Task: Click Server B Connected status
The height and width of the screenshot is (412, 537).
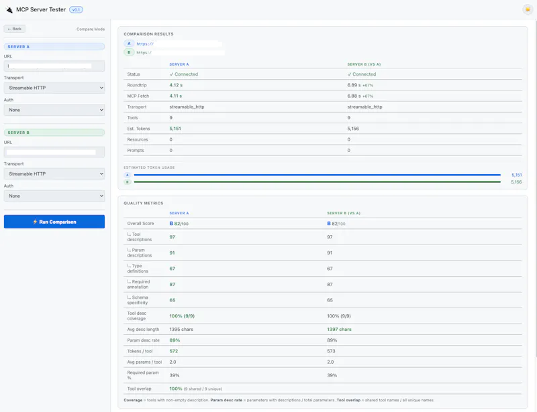Action: tap(362, 74)
